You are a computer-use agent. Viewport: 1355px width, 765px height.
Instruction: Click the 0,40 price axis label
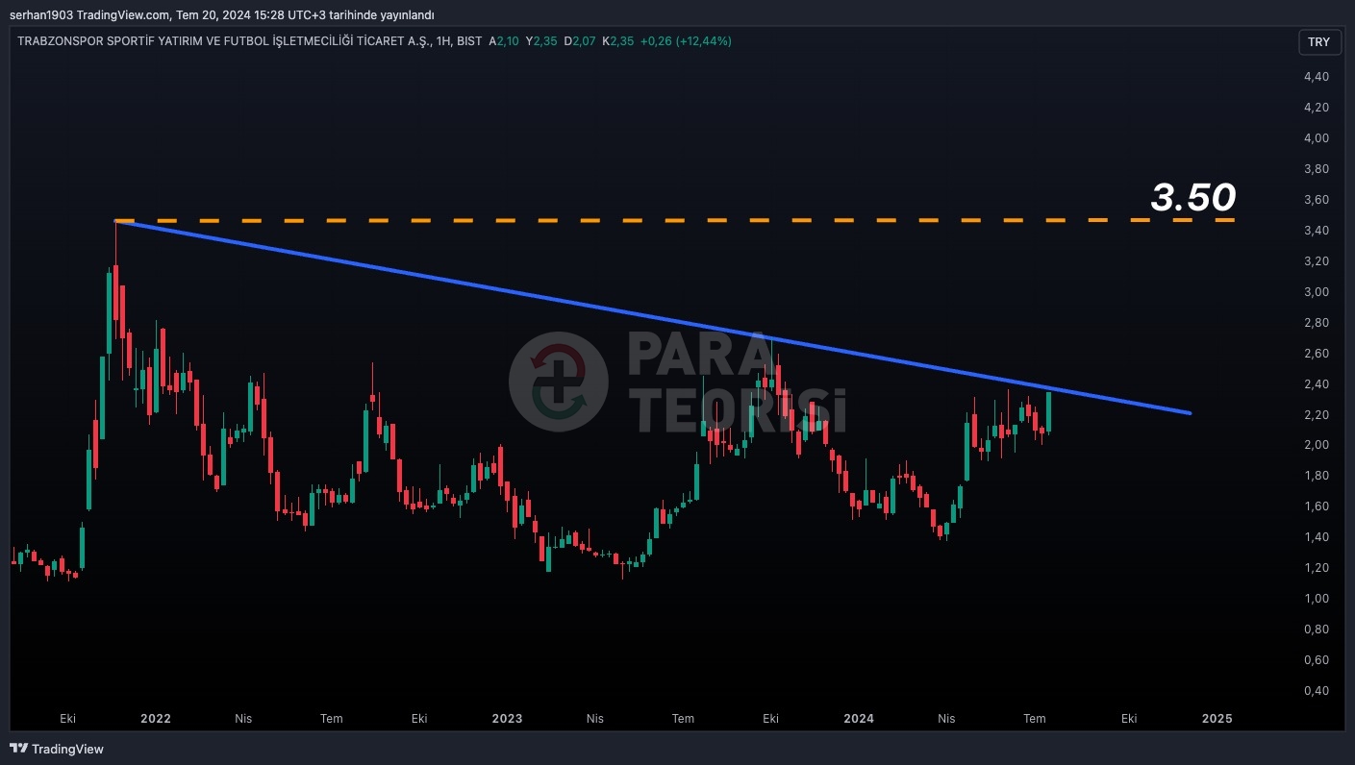click(x=1317, y=691)
